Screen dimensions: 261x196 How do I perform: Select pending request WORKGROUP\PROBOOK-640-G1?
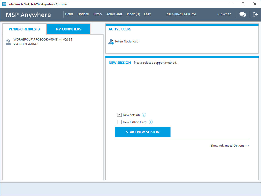click(x=43, y=40)
